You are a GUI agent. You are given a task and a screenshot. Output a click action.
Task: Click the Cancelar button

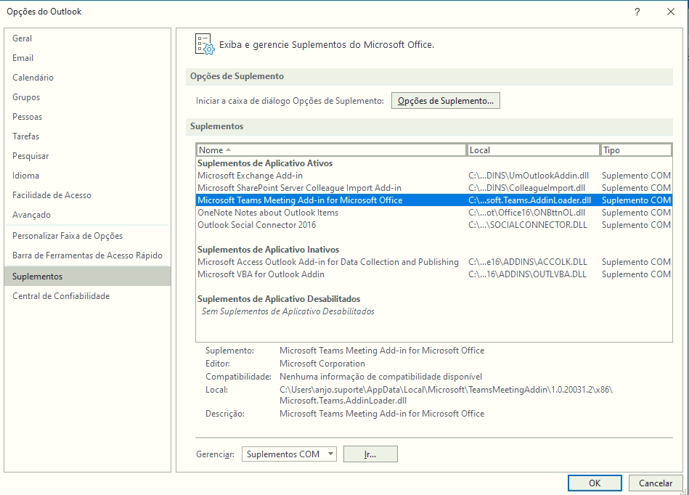click(x=656, y=483)
